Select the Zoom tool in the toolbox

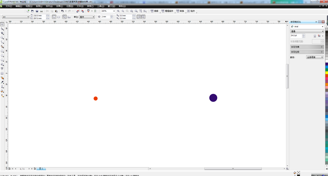pyautogui.click(x=2, y=38)
